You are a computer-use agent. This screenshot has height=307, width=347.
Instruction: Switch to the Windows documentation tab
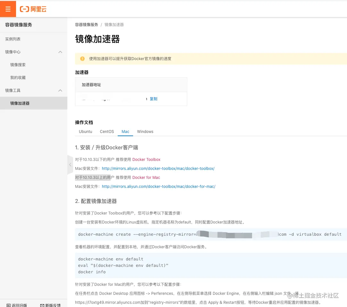point(145,131)
